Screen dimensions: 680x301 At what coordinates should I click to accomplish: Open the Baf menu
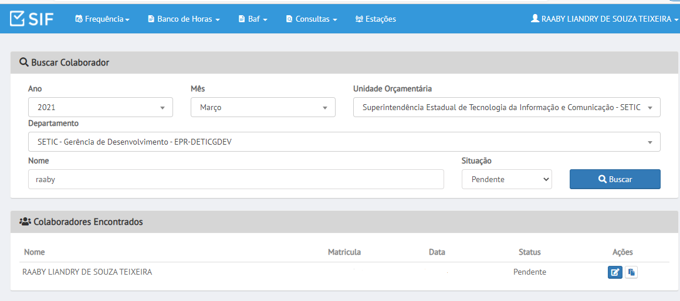(x=253, y=19)
